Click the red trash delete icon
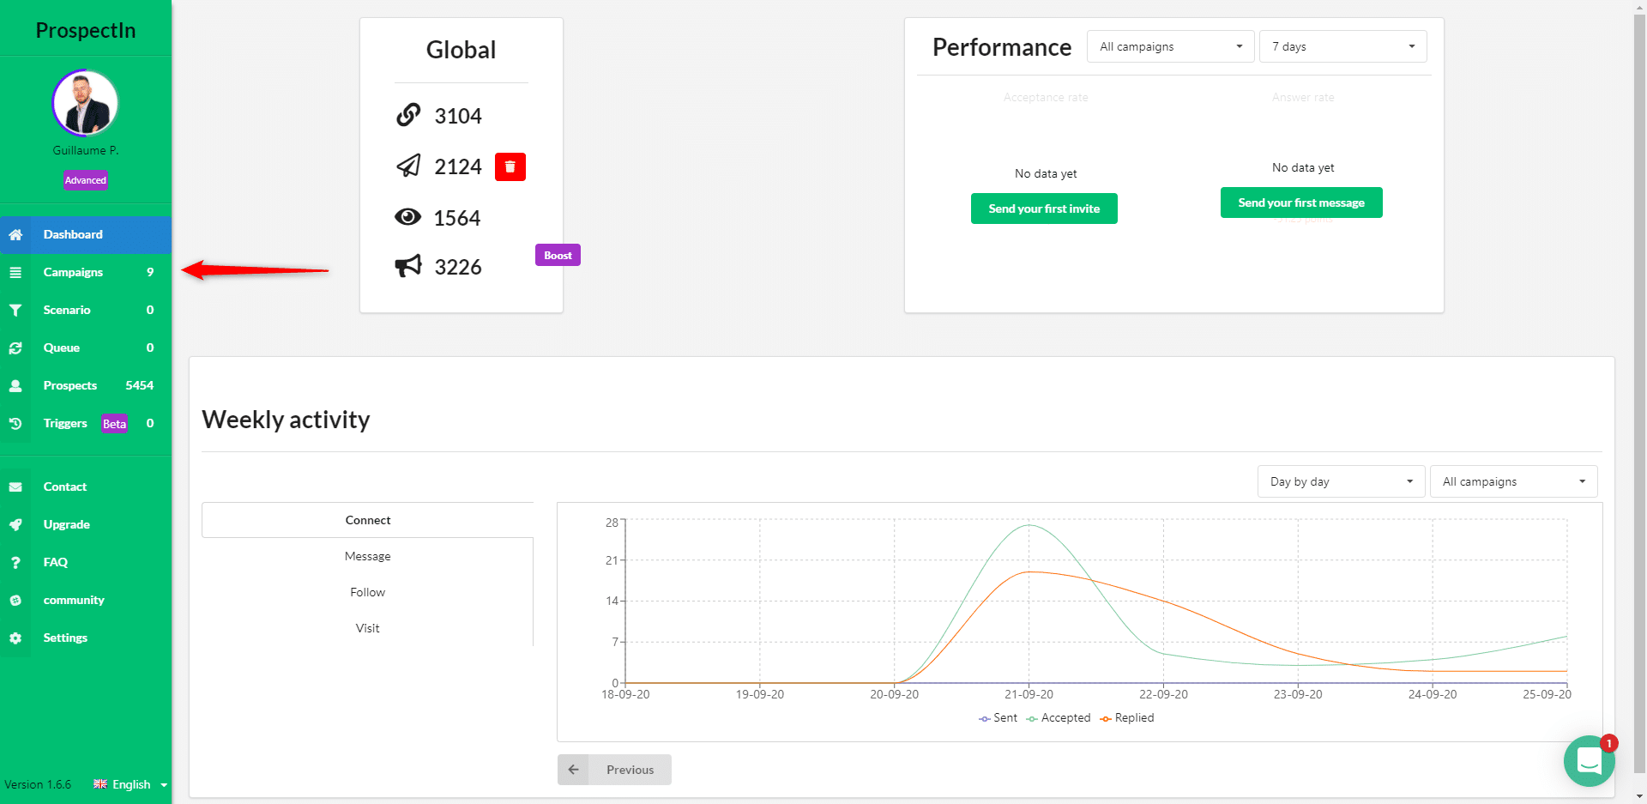 (x=510, y=166)
